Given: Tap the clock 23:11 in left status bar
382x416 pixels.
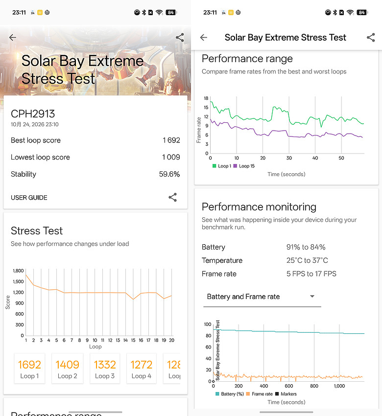Looking at the screenshot, I should pos(19,12).
